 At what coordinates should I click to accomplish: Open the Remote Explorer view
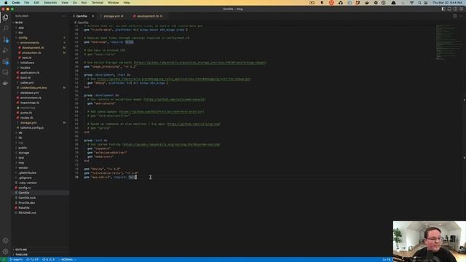pyautogui.click(x=5, y=73)
